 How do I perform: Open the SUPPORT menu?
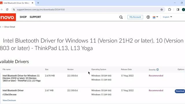point(35,17)
